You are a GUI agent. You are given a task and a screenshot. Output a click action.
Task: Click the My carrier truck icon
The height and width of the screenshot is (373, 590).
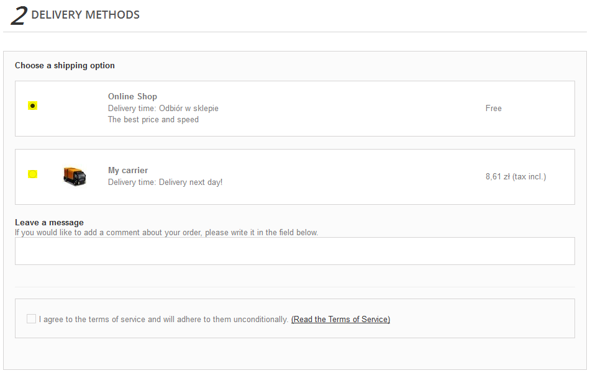tap(75, 176)
